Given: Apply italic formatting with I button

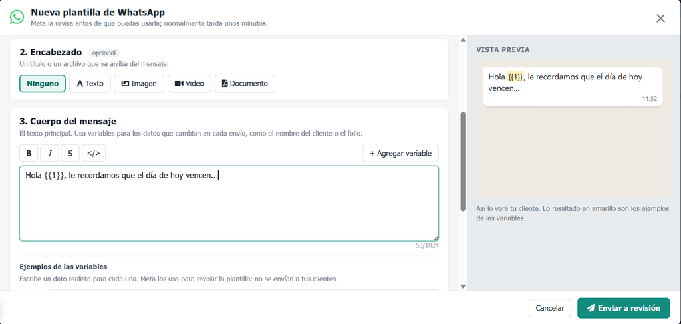Looking at the screenshot, I should (x=49, y=153).
